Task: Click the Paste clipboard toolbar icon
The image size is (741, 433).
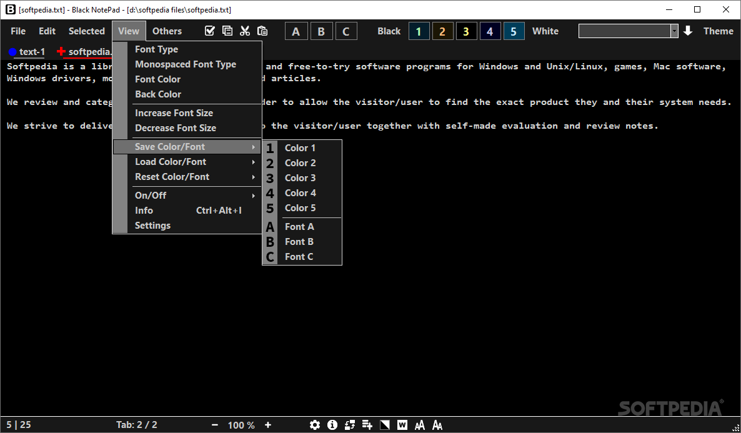Action: tap(262, 31)
